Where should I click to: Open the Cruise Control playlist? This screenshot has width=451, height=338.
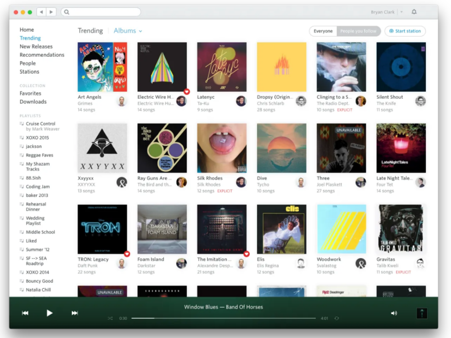(x=41, y=123)
